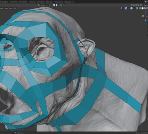Open the Global transform orientation dropdown
The width and height of the screenshot is (148, 134).
pyautogui.click(x=43, y=5)
